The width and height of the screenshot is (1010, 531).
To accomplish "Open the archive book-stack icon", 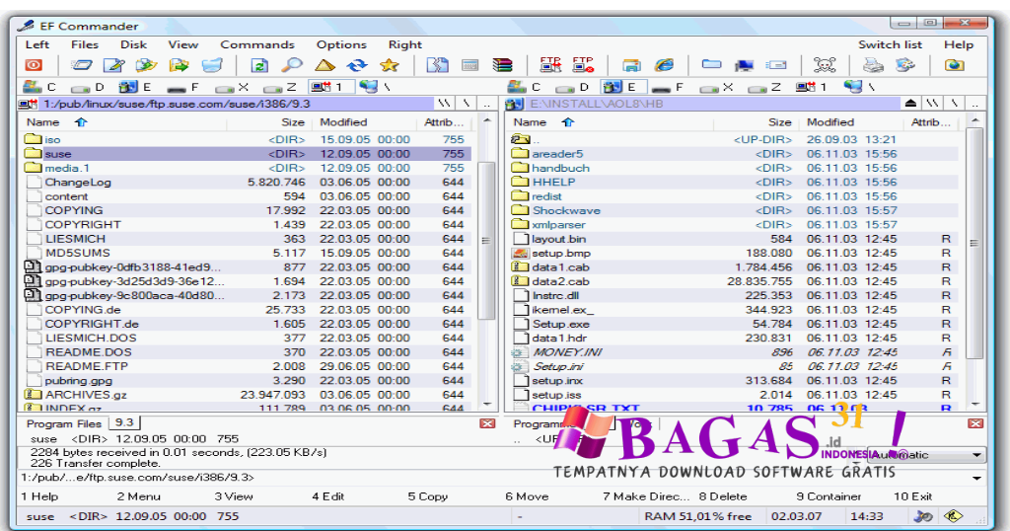I will 502,65.
